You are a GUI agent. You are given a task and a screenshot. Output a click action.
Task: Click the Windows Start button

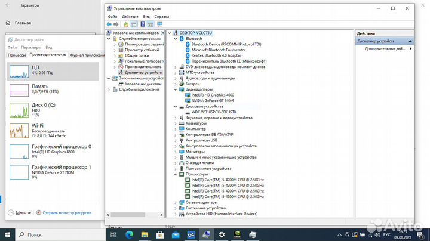7,234
